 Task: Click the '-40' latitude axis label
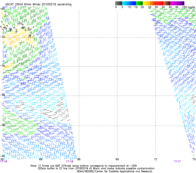2,156
